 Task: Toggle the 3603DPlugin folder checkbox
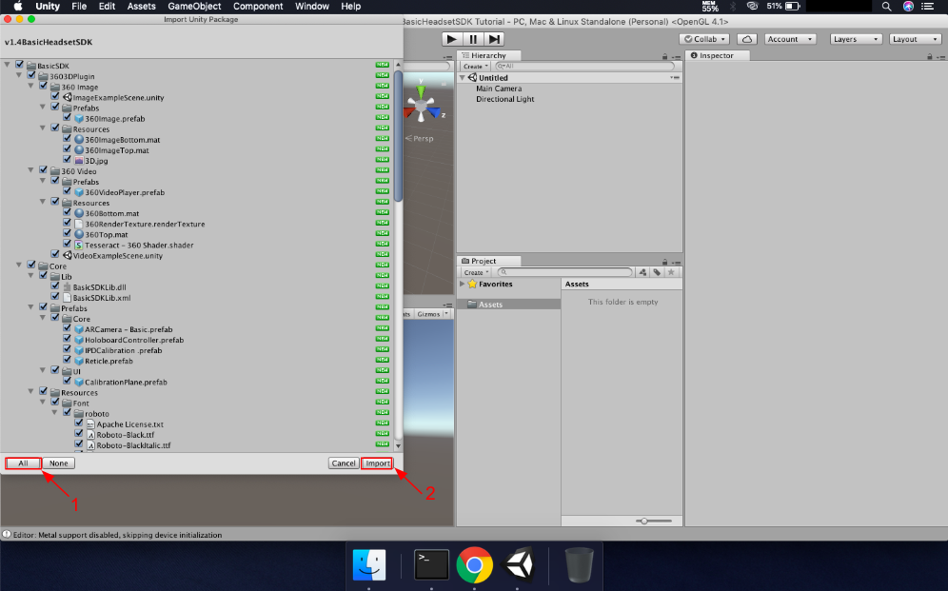point(31,75)
